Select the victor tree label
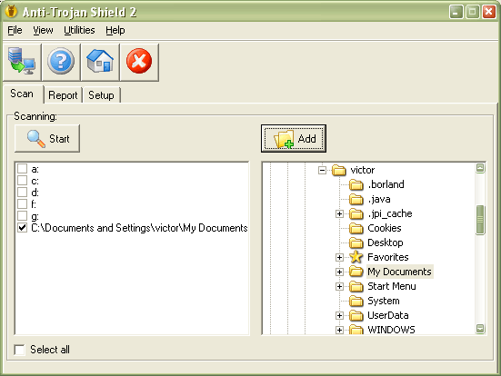This screenshot has height=376, width=501. pyautogui.click(x=362, y=170)
